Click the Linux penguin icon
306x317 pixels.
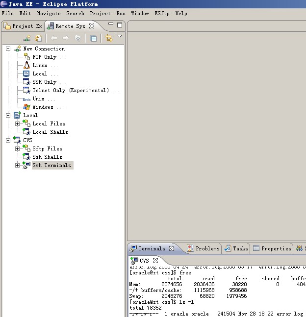pos(26,65)
